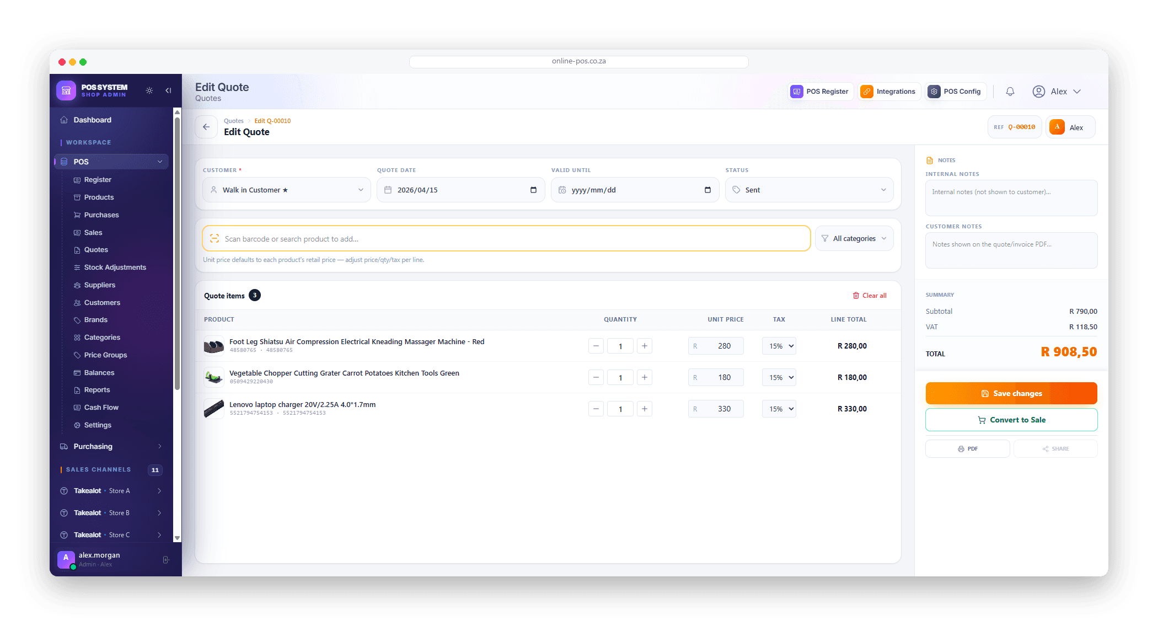The height and width of the screenshot is (626, 1158).
Task: Decrease quantity of Vegetable Chopper
Action: [596, 377]
